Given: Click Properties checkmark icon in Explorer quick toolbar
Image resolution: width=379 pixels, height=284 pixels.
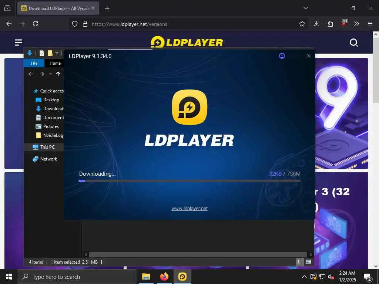Looking at the screenshot, I should [42, 53].
